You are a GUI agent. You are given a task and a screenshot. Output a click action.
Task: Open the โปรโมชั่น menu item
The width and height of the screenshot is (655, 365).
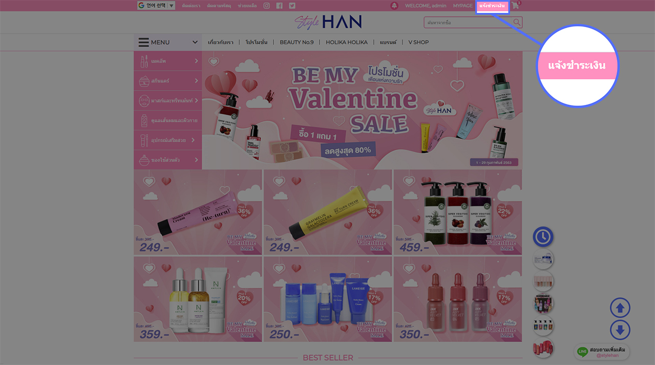[256, 42]
